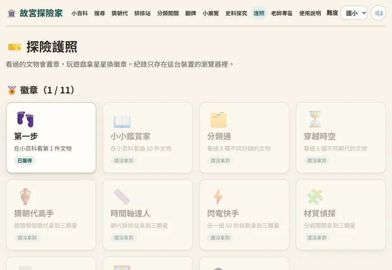
Task: Open 使用說明 page
Action: tap(310, 13)
